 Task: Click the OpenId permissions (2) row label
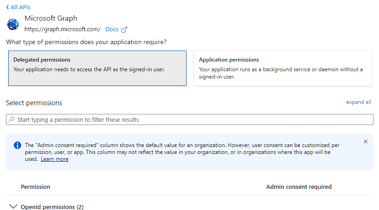[x=52, y=207]
